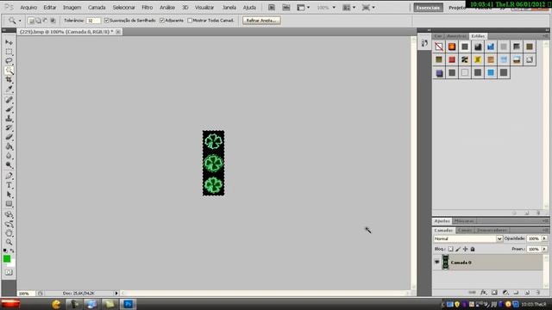This screenshot has width=552, height=310.
Task: Select the Type tool
Action: 9,185
